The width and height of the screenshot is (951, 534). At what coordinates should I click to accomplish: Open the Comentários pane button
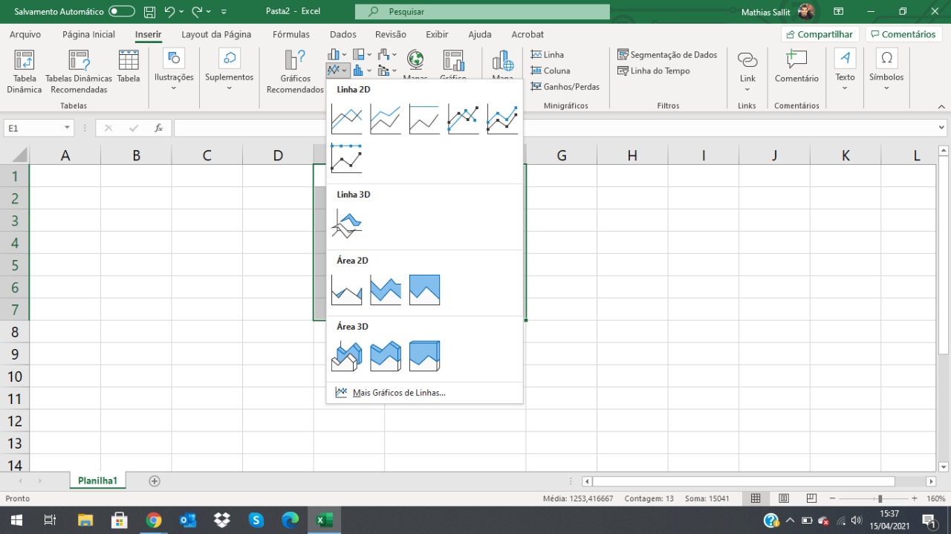click(904, 34)
